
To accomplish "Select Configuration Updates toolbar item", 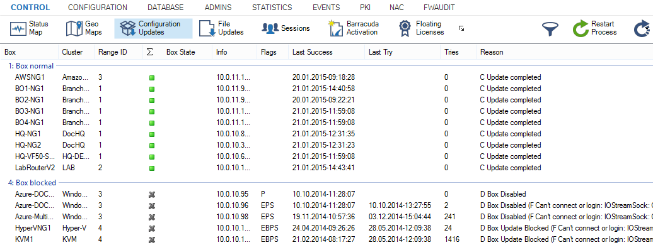I will [x=153, y=28].
